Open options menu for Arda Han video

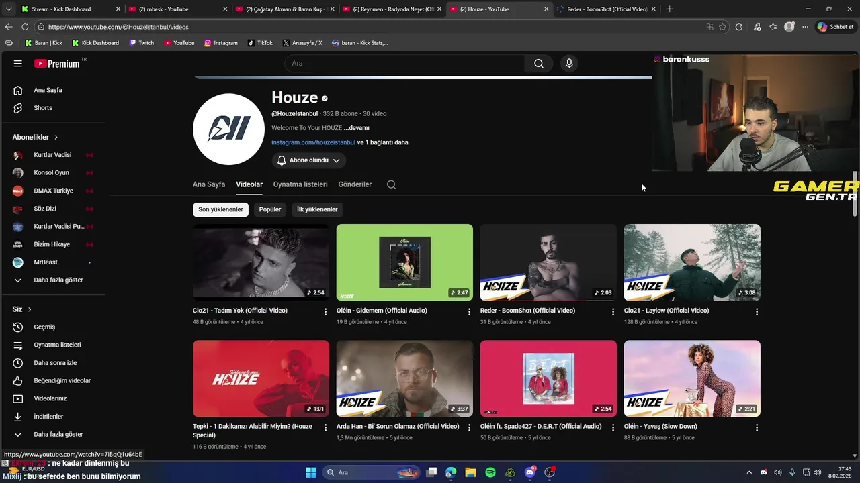(469, 428)
